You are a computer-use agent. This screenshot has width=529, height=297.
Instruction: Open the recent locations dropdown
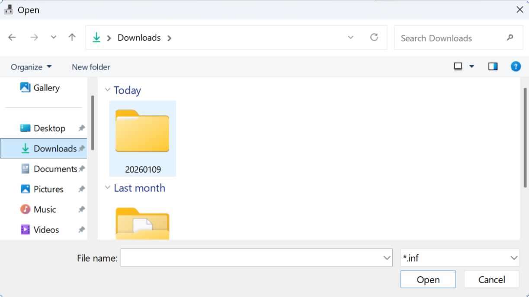coord(54,38)
